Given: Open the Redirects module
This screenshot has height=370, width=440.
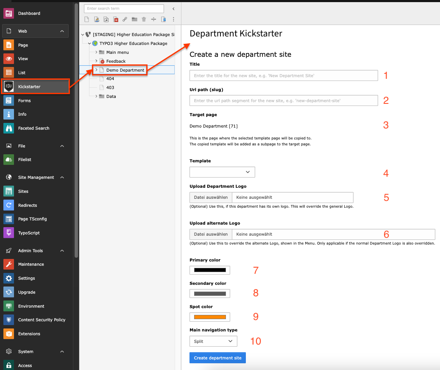Looking at the screenshot, I should tap(27, 205).
